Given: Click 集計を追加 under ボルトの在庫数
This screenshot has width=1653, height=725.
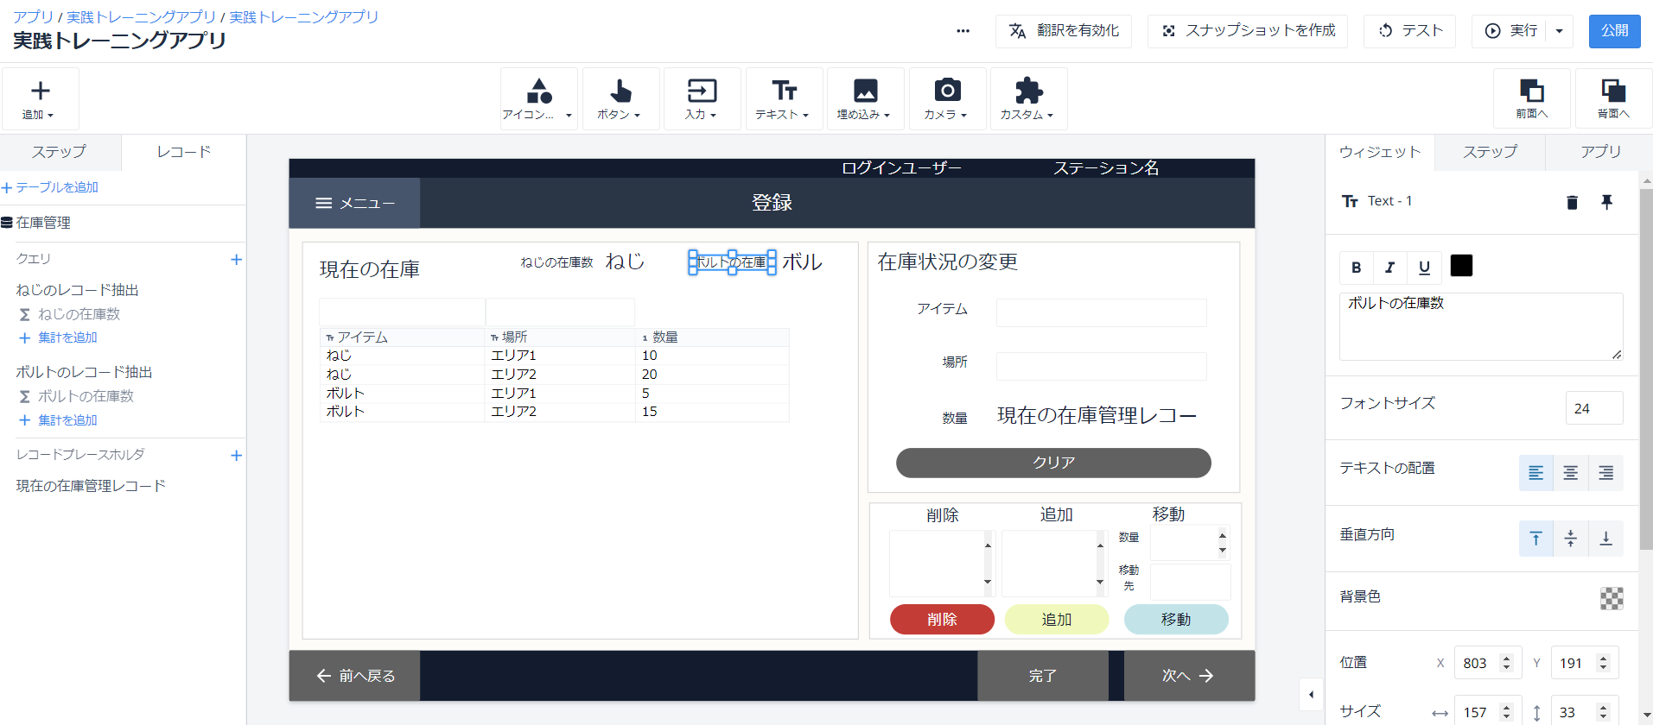Looking at the screenshot, I should 59,420.
